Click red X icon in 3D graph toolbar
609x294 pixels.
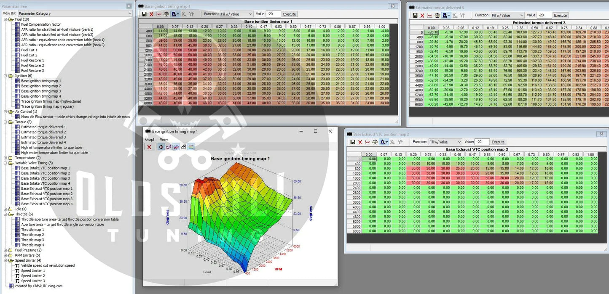point(149,147)
